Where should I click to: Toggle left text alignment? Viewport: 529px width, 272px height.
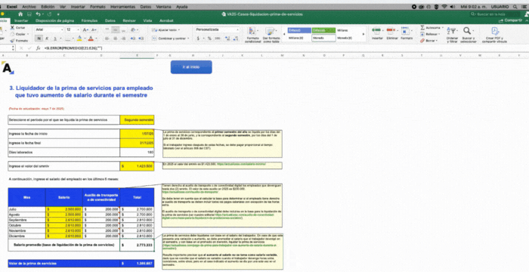click(x=107, y=39)
